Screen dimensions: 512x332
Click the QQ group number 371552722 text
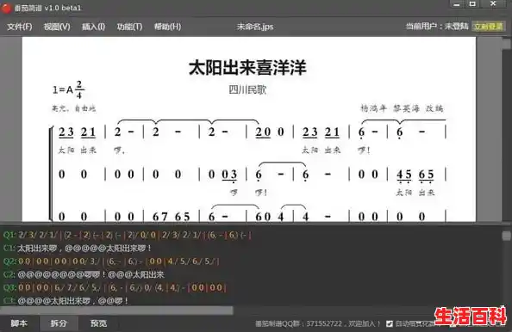pos(324,323)
